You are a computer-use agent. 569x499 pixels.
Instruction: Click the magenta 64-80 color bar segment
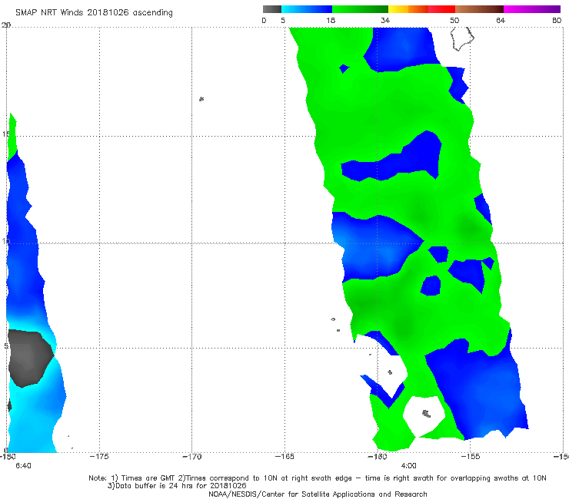pyautogui.click(x=532, y=9)
